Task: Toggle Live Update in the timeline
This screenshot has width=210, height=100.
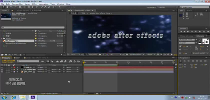Action: [x=48, y=61]
